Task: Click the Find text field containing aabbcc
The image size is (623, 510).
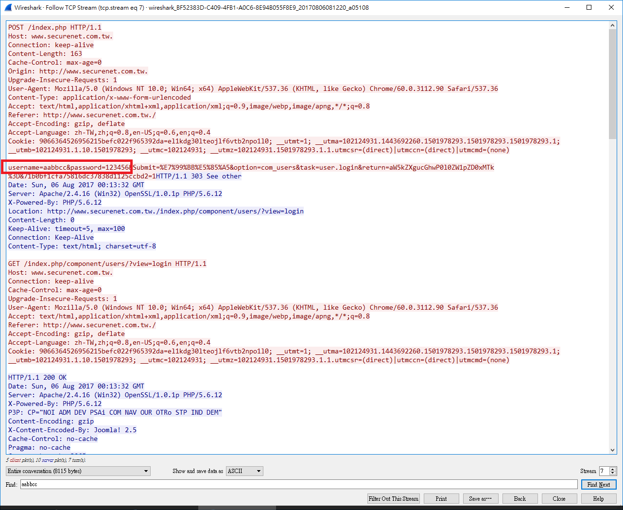Action: [x=299, y=484]
